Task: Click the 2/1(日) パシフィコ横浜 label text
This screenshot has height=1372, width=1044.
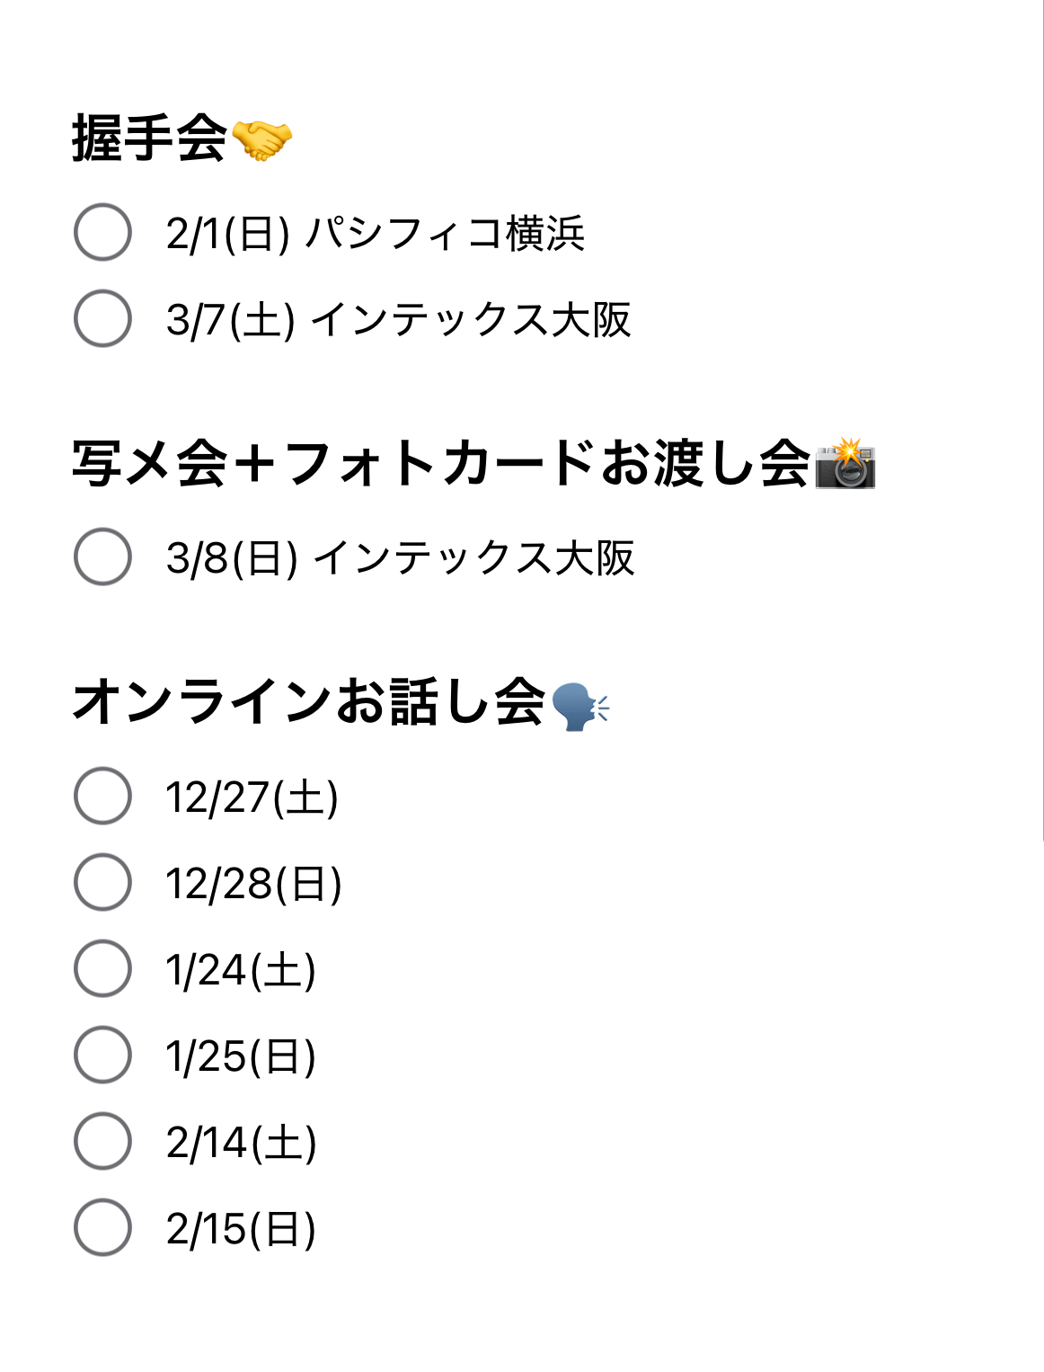Action: 376,234
